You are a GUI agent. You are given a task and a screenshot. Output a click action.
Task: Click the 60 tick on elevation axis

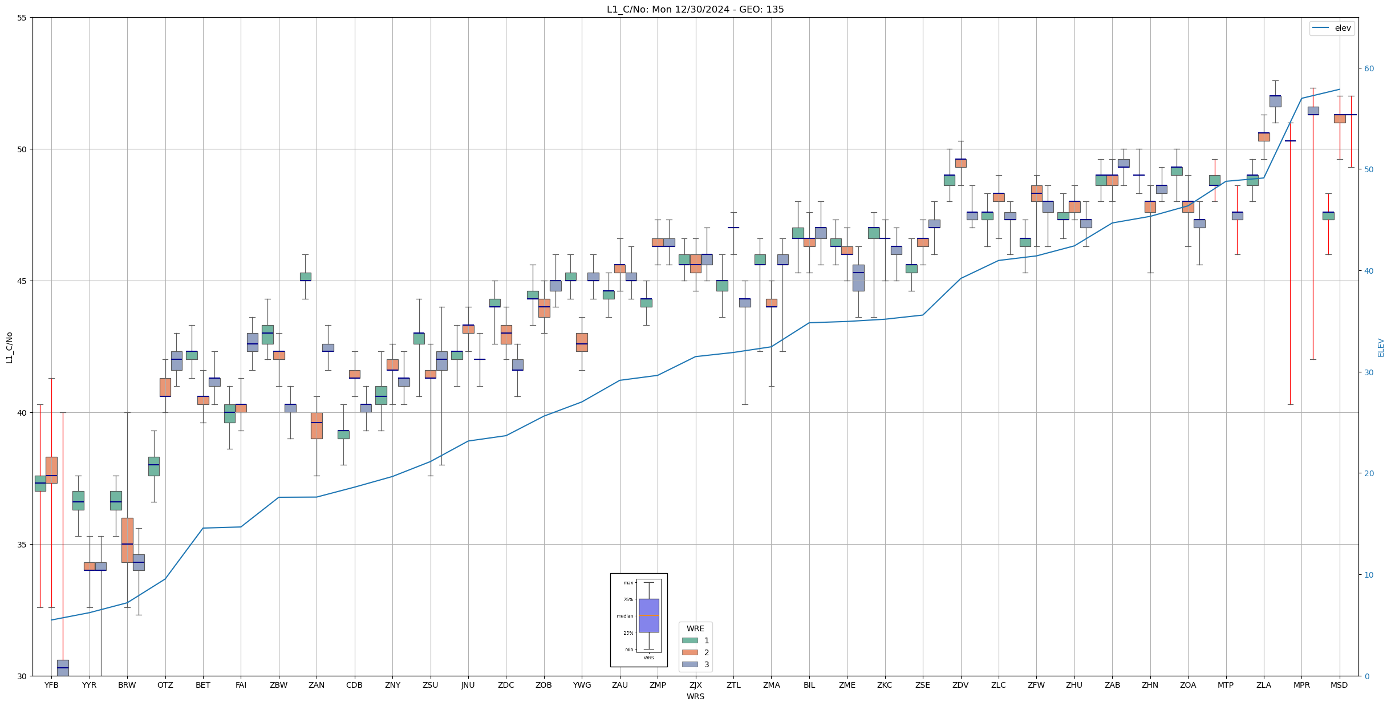(1369, 68)
